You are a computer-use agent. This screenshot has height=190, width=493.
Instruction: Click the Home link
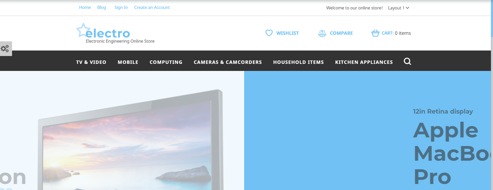[85, 7]
